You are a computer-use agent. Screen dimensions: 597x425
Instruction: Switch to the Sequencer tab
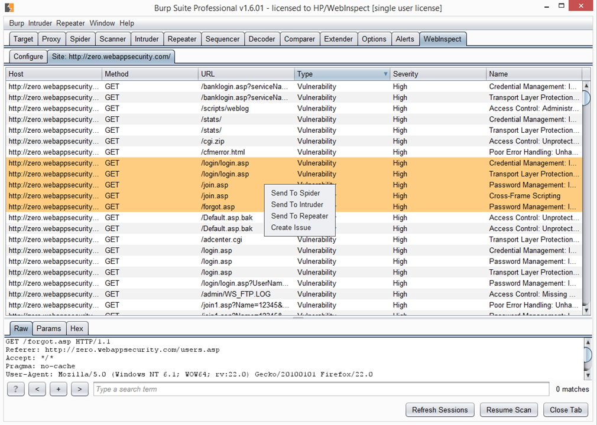pyautogui.click(x=222, y=39)
